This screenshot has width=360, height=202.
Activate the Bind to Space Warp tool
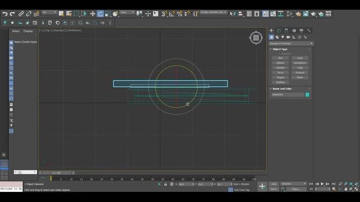point(36,14)
